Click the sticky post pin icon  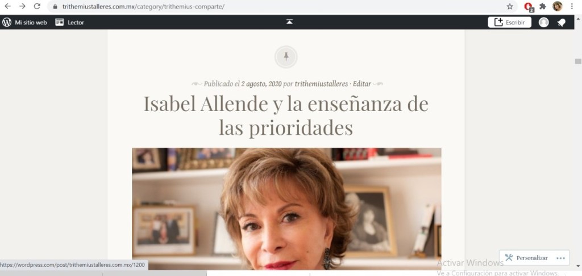click(286, 57)
